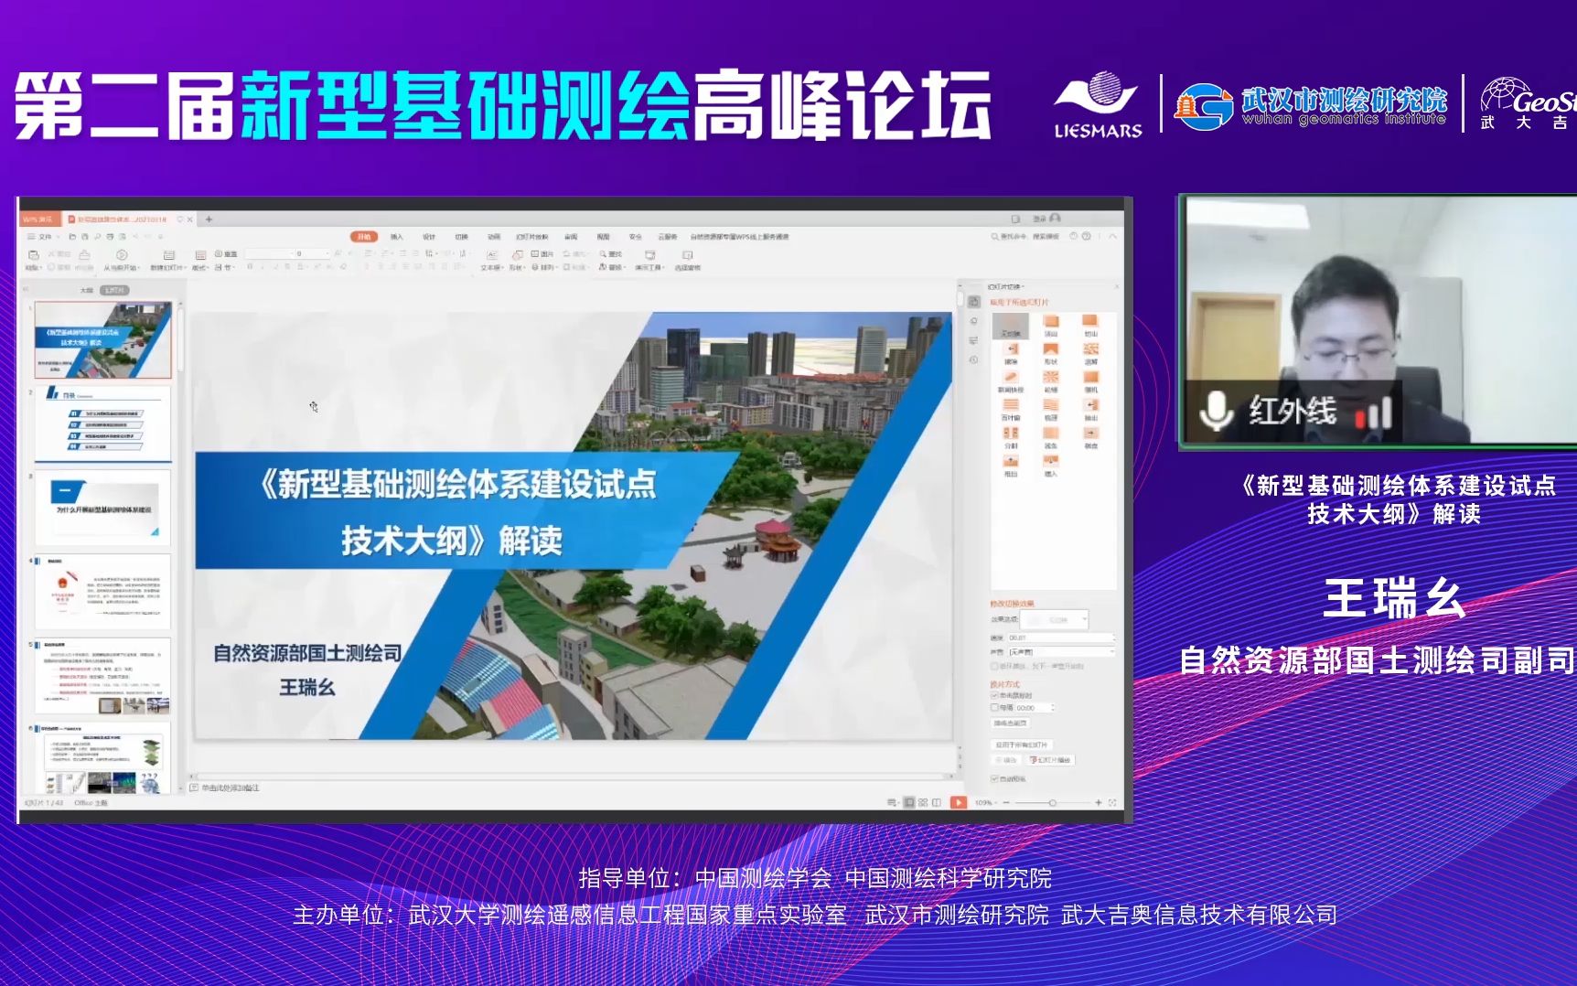Viewport: 1577px width, 986px height.
Task: Open the 演示工具 presentation tools dropdown
Action: point(649,268)
